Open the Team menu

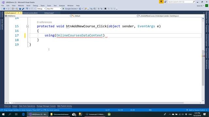point(42,6)
